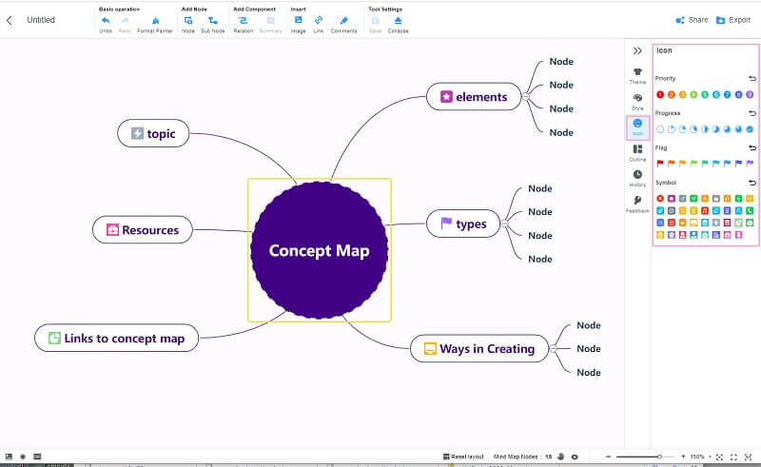Collapse the elements branch toggle circle

526,97
